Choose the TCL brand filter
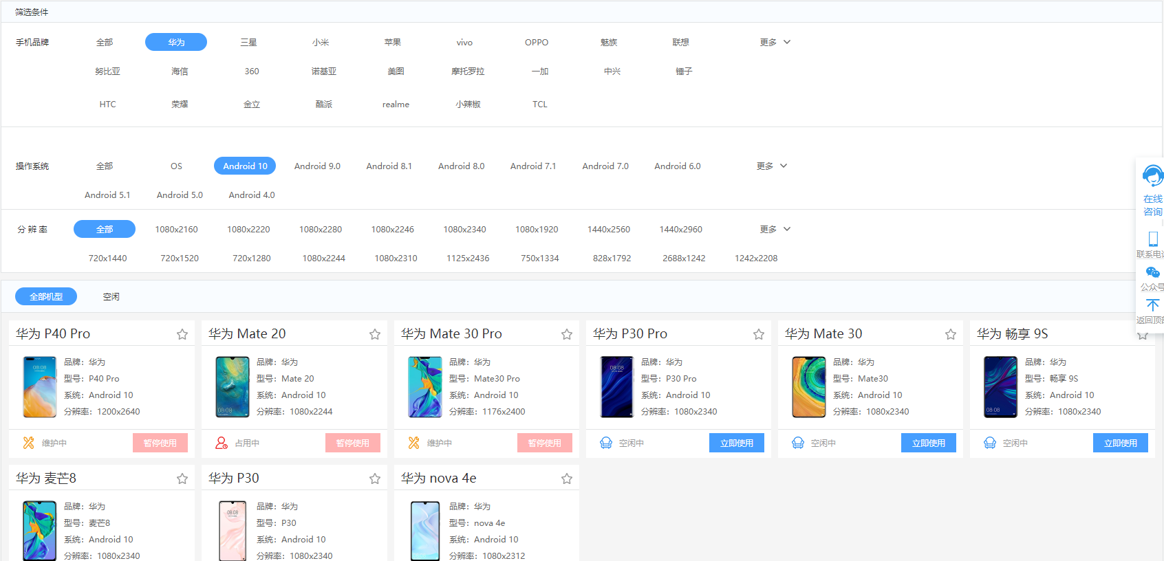This screenshot has width=1164, height=561. (540, 104)
